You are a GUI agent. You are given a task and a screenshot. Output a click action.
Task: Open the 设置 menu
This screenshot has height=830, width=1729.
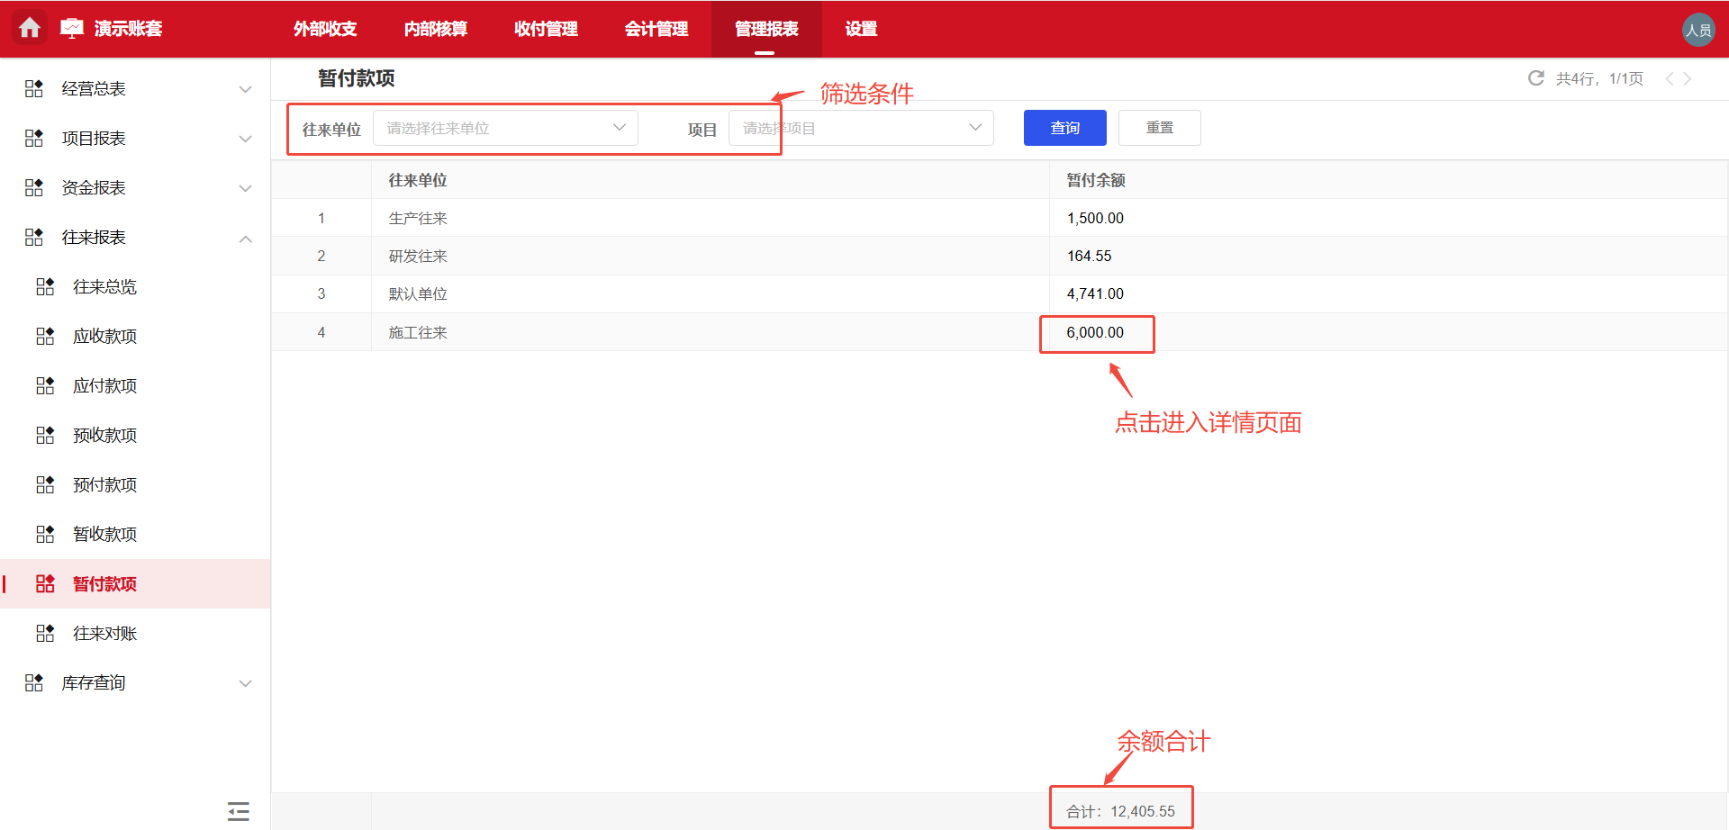coord(860,29)
